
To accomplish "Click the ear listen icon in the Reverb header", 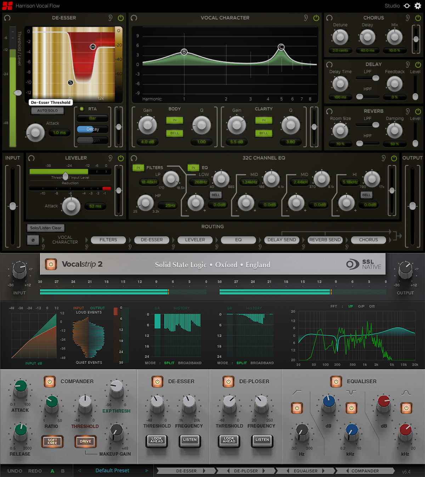I will click(407, 111).
